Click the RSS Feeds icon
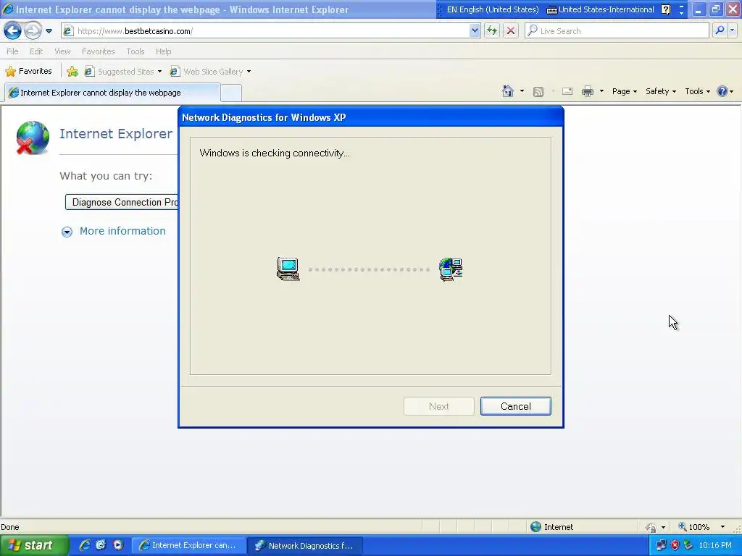The height and width of the screenshot is (556, 742). 538,92
